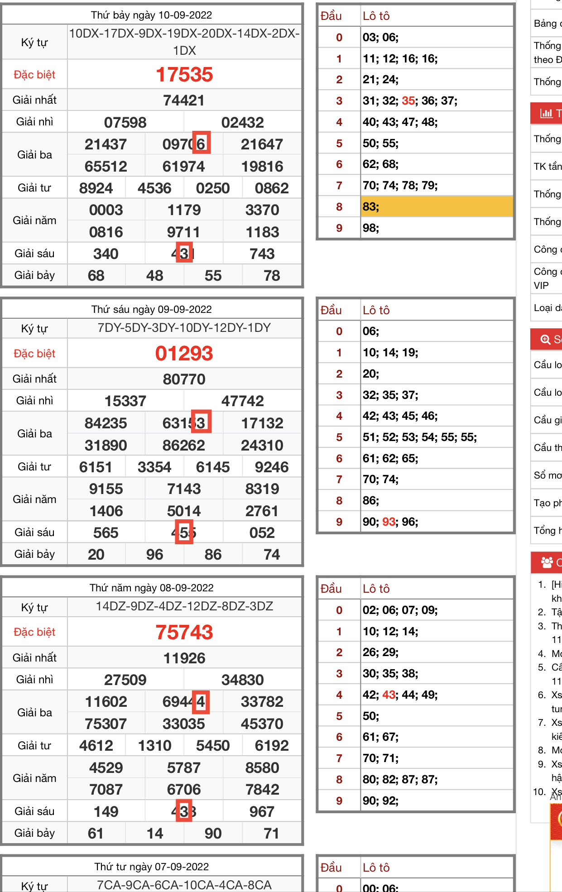This screenshot has width=562, height=892.
Task: Click loto row '90; 93; 96;'
Action: click(x=437, y=522)
